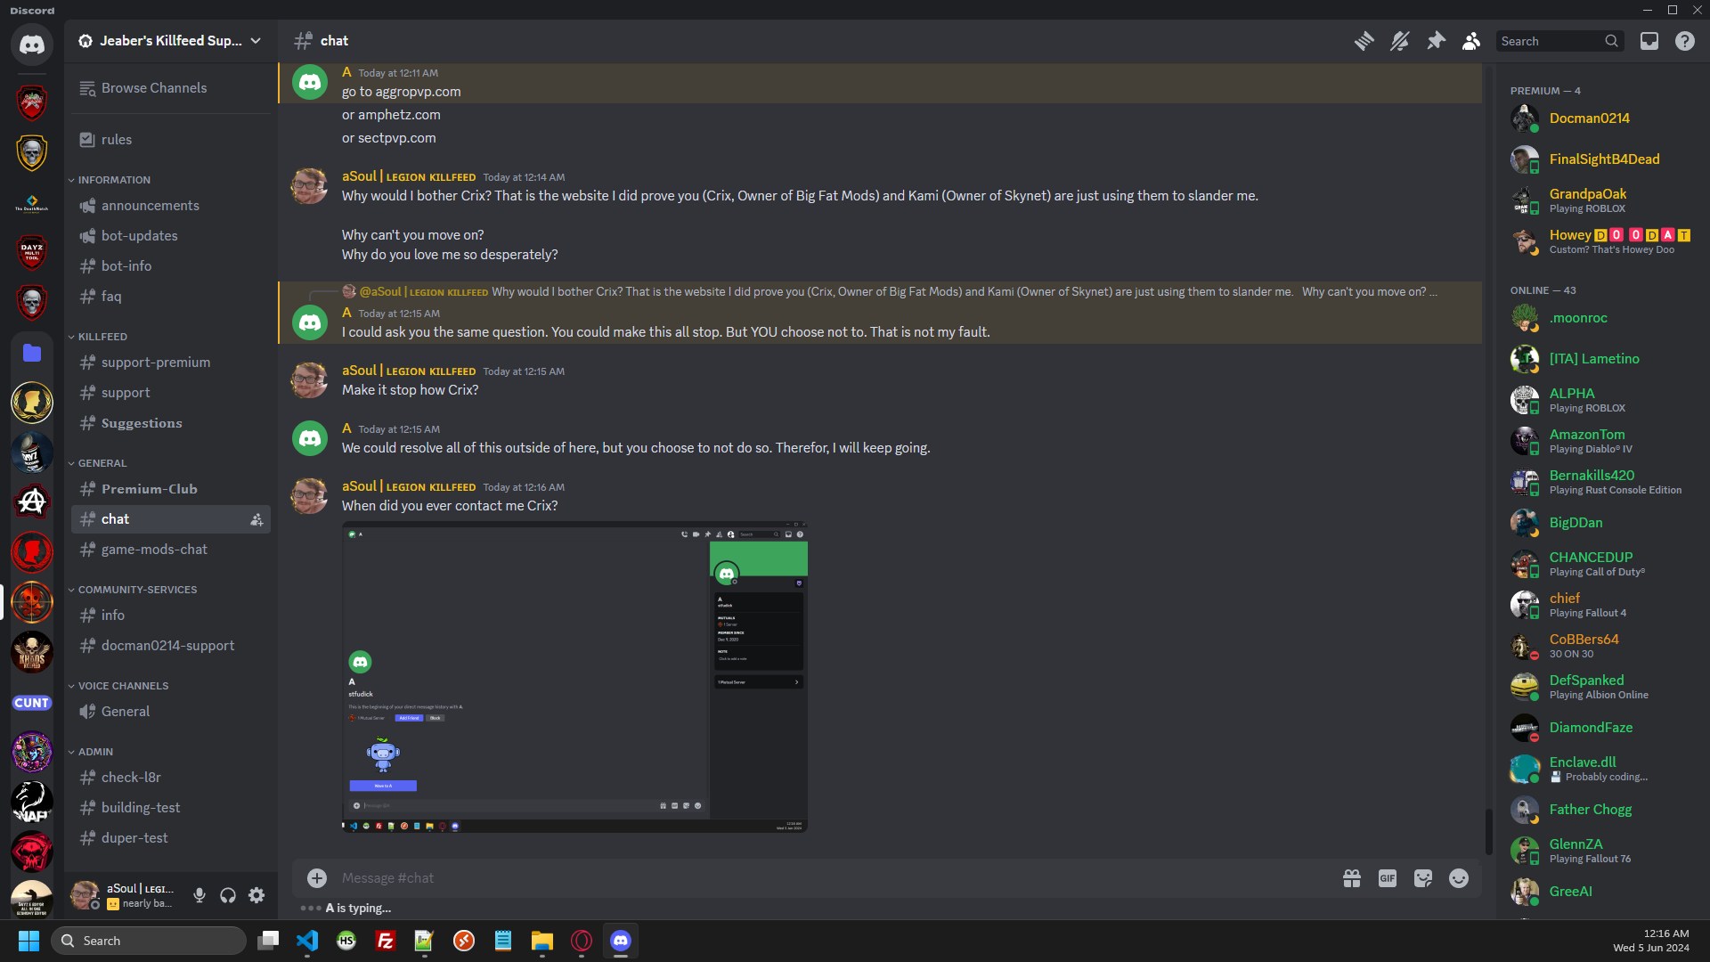Viewport: 1710px width, 962px height.
Task: Open support-premium channel
Action: (171, 363)
